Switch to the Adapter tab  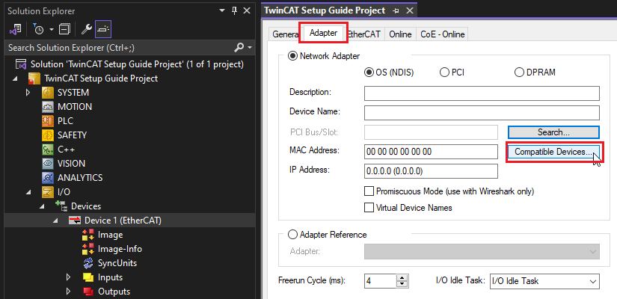coord(323,33)
